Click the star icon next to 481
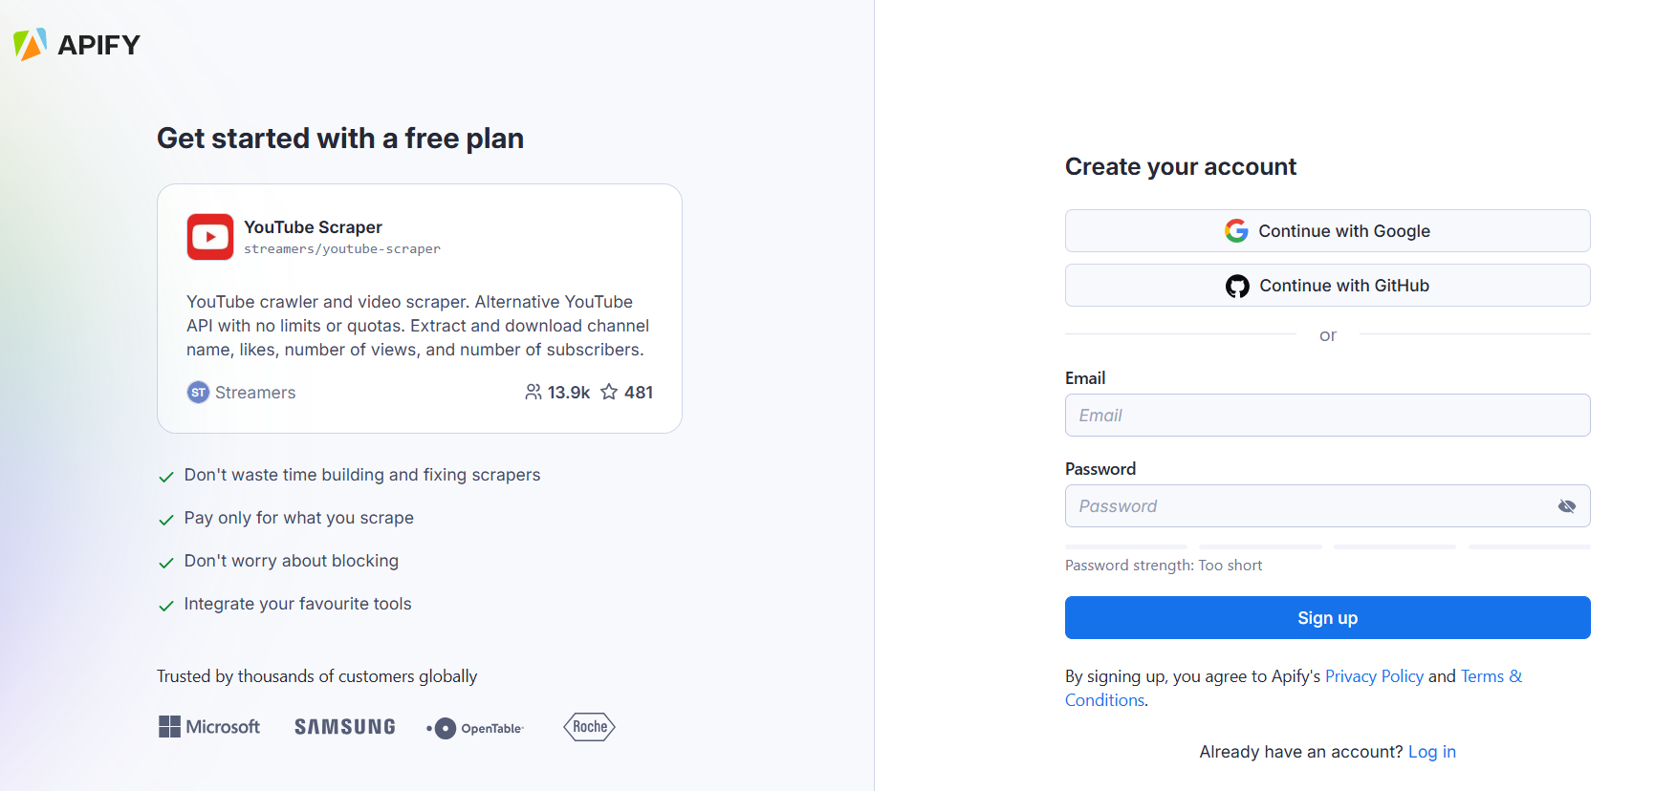The width and height of the screenshot is (1655, 791). pyautogui.click(x=609, y=392)
